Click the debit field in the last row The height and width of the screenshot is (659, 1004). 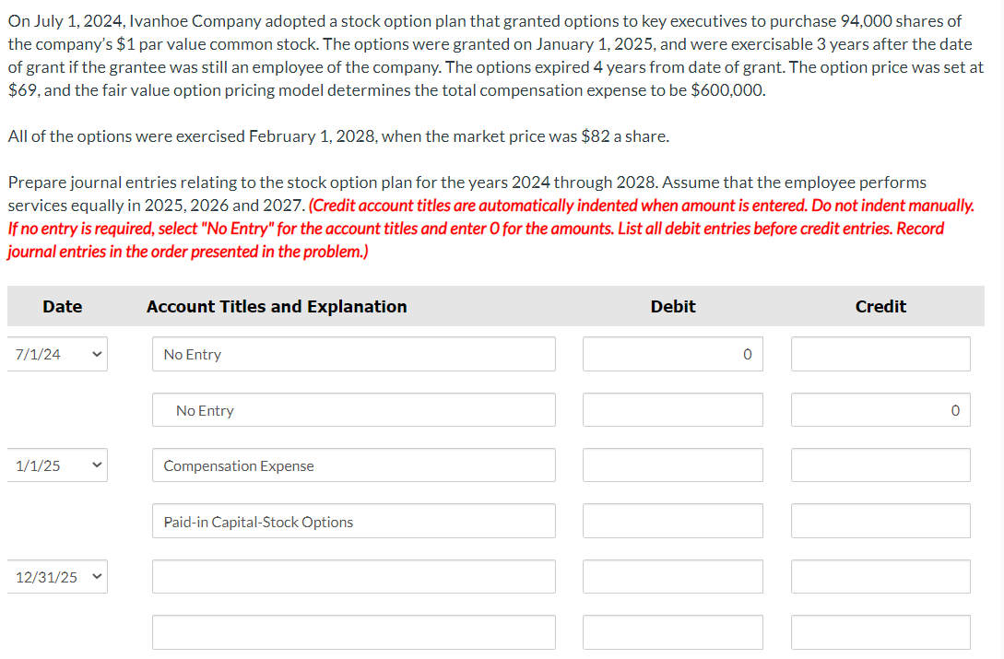click(x=672, y=631)
